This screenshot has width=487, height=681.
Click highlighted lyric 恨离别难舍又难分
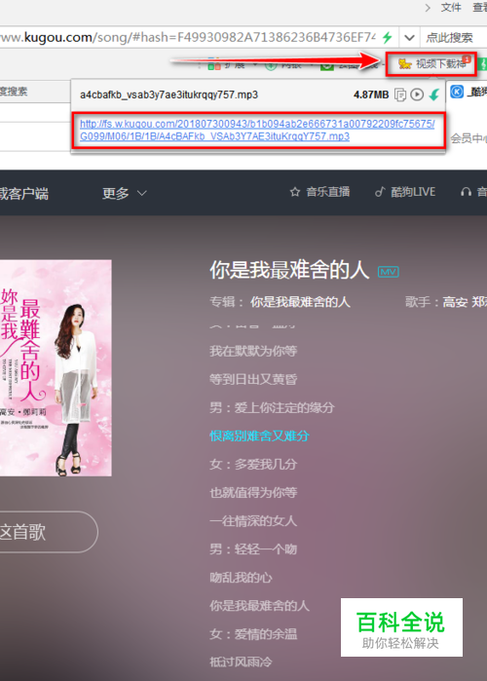(259, 435)
